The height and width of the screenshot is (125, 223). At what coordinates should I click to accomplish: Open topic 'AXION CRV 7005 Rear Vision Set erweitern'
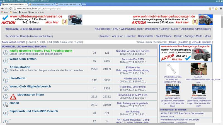click(x=182, y=113)
